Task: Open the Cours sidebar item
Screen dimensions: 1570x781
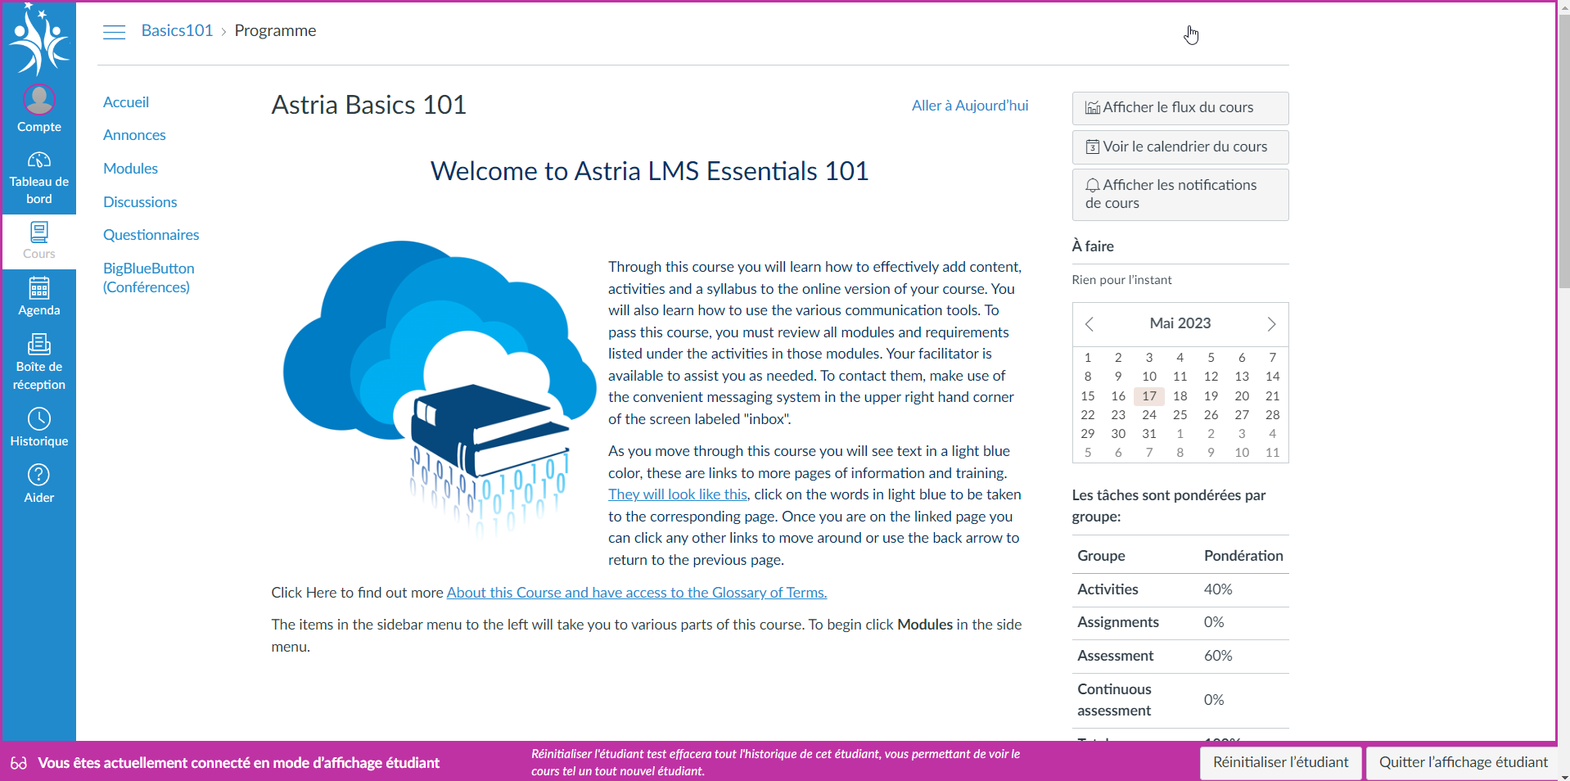Action: pyautogui.click(x=38, y=241)
